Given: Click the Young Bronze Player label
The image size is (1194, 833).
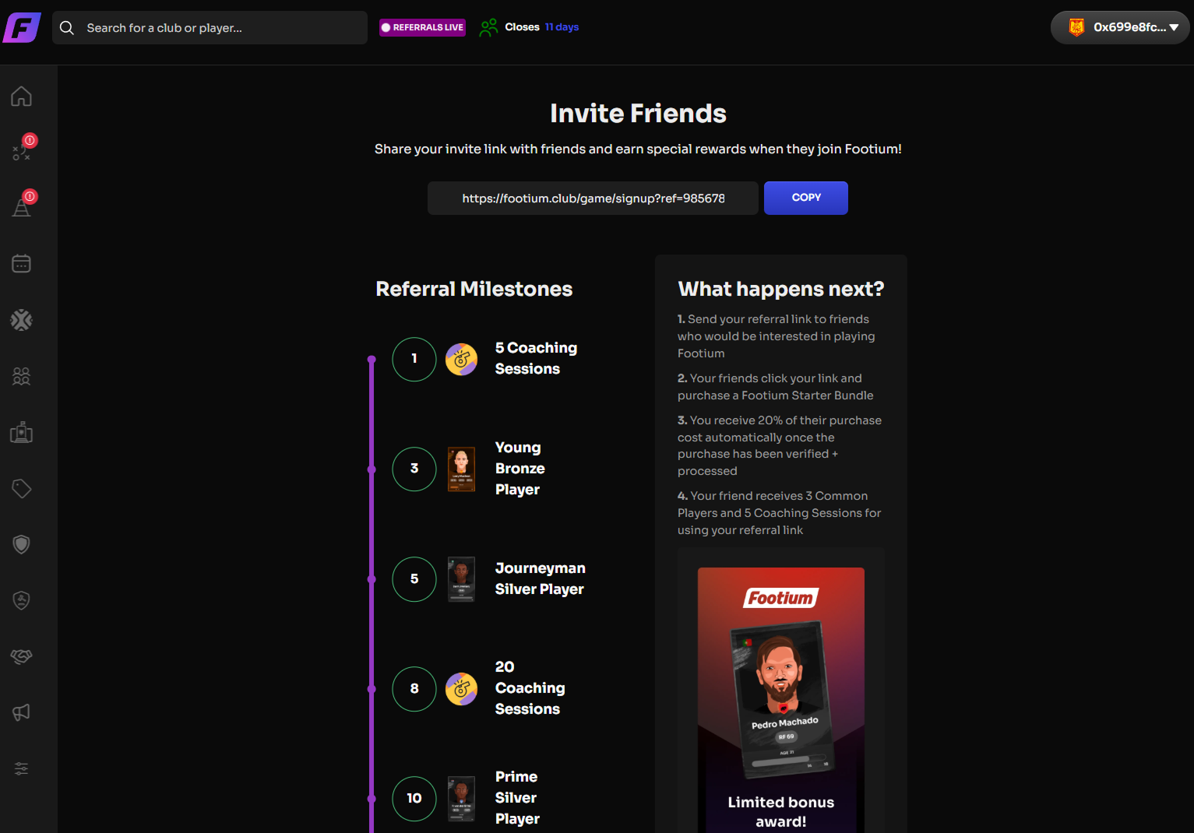Looking at the screenshot, I should click(x=520, y=469).
